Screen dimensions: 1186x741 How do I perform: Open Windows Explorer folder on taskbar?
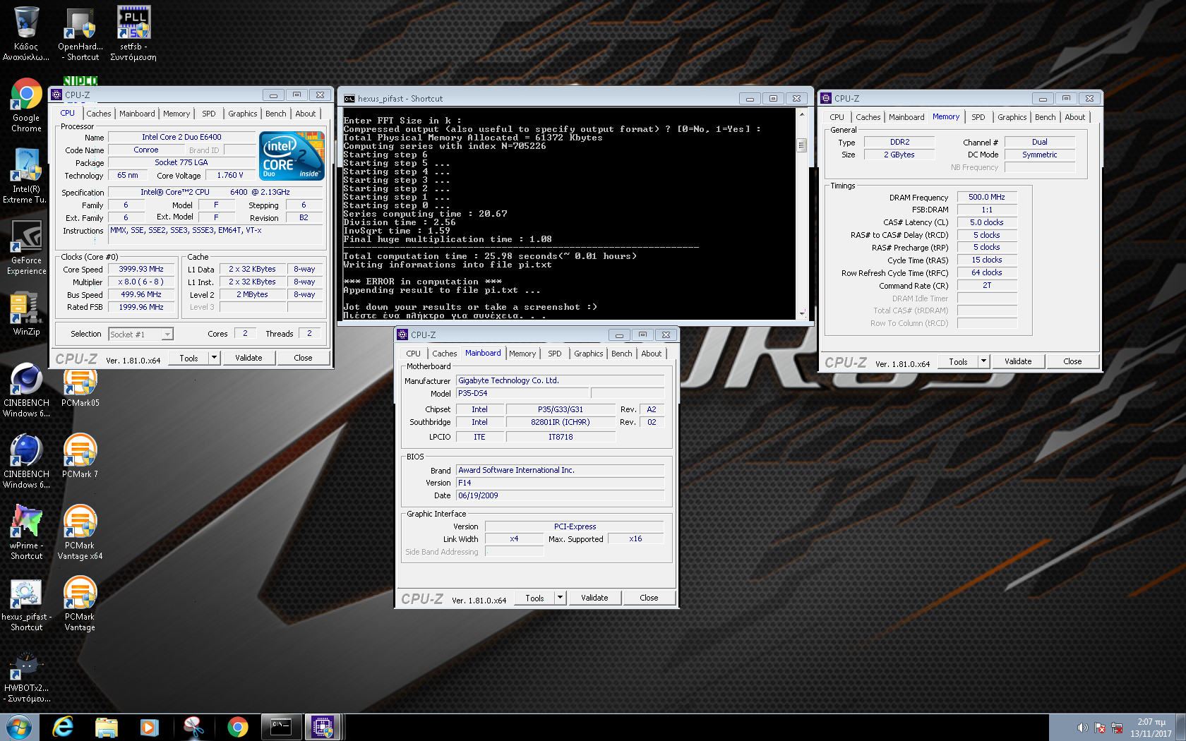pyautogui.click(x=107, y=727)
